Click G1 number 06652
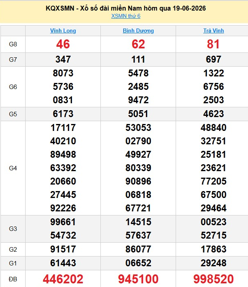248x287 pixels. pyautogui.click(x=138, y=263)
